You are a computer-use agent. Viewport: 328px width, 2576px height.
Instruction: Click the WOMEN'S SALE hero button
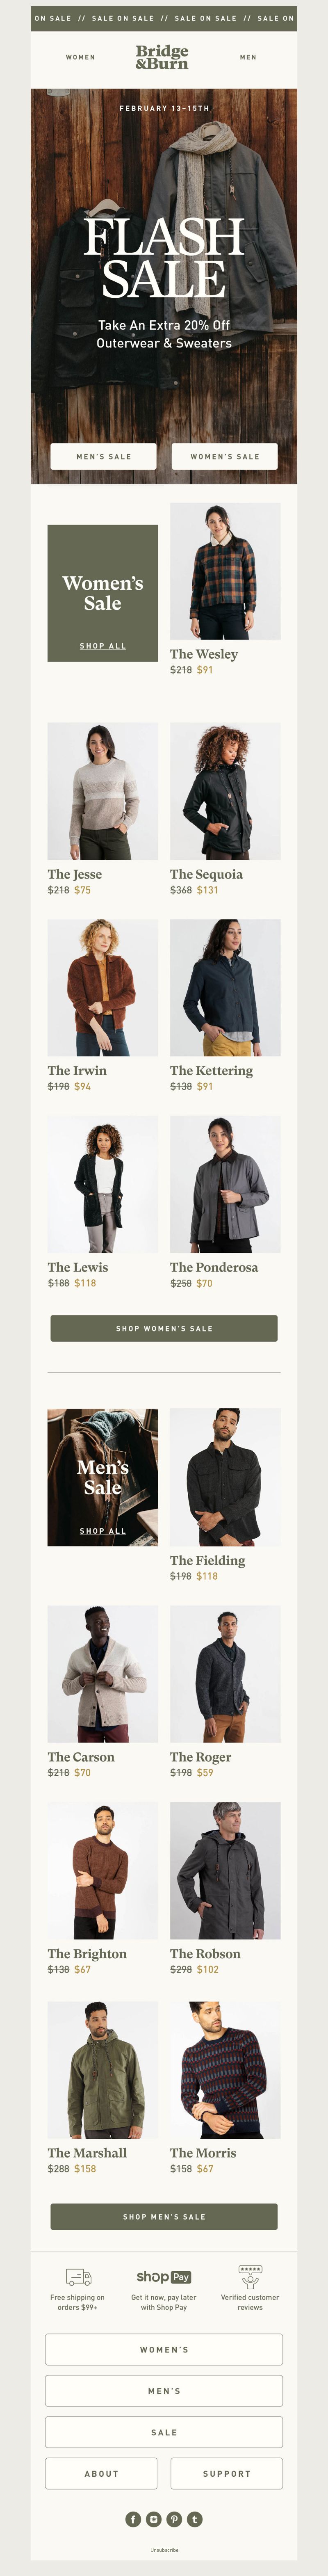tap(225, 456)
